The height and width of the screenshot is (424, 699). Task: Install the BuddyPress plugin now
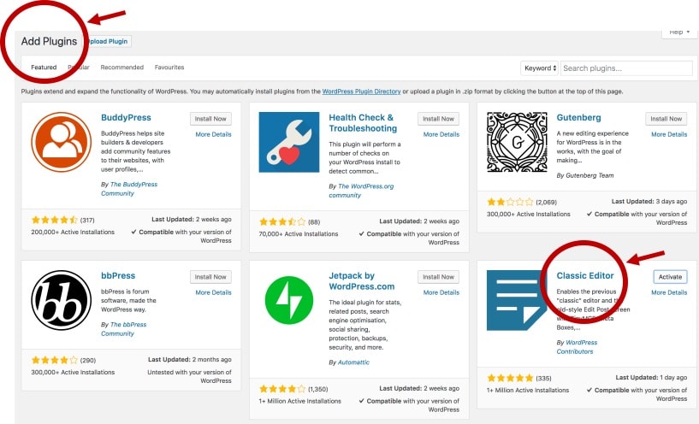pyautogui.click(x=210, y=119)
